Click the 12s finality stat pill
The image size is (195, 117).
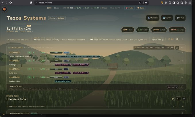pos(143,30)
